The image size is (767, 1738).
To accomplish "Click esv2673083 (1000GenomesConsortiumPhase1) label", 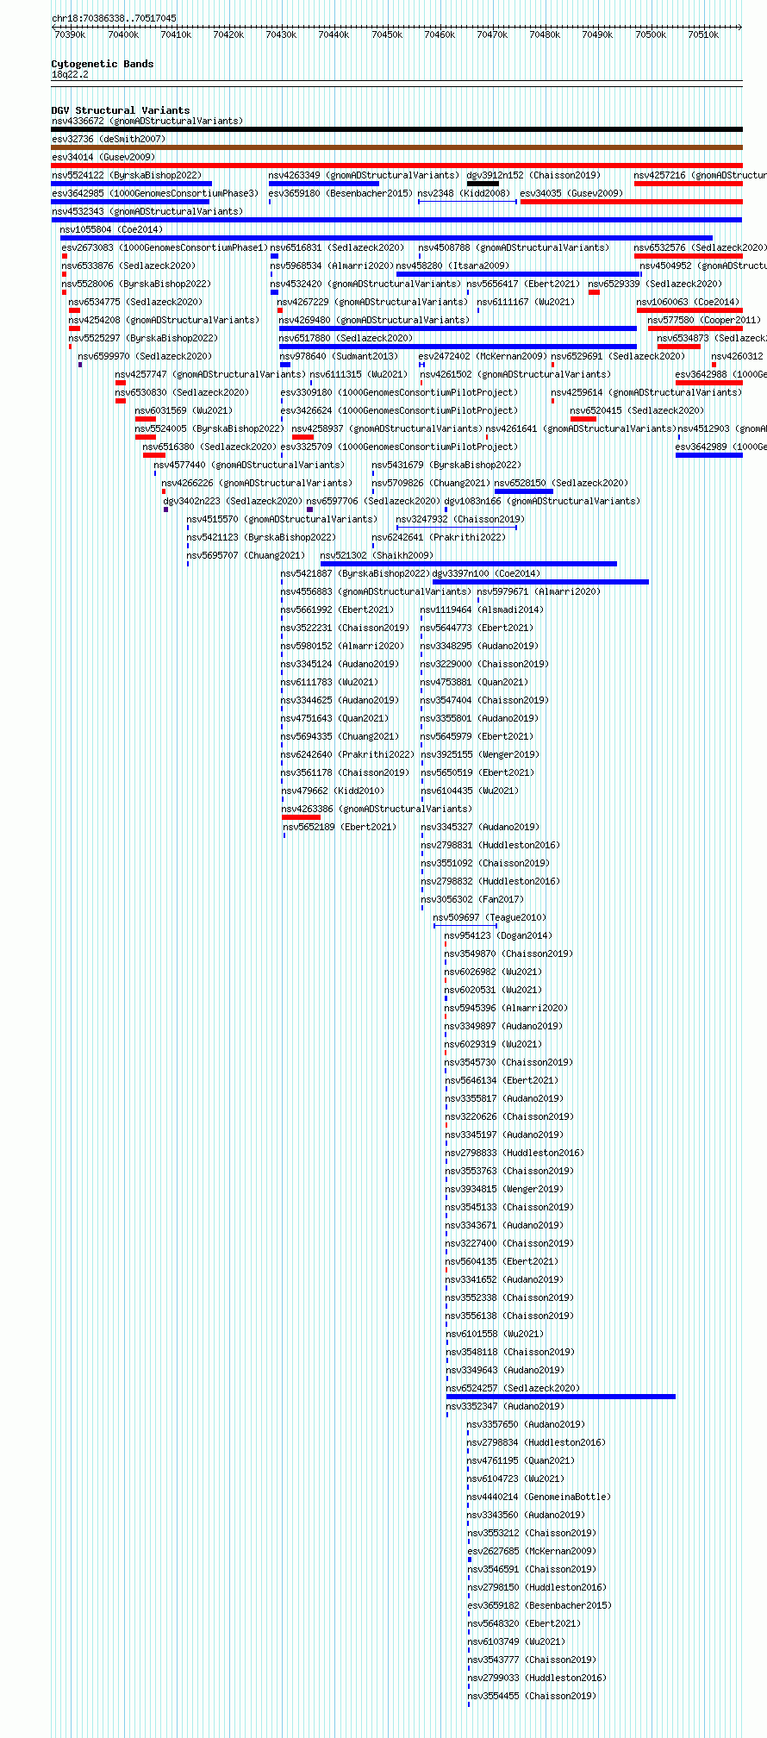I will (x=165, y=247).
